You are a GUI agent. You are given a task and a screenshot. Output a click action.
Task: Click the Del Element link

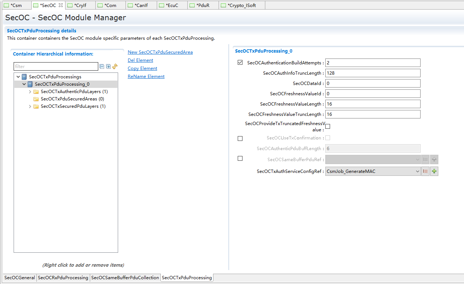pyautogui.click(x=140, y=60)
